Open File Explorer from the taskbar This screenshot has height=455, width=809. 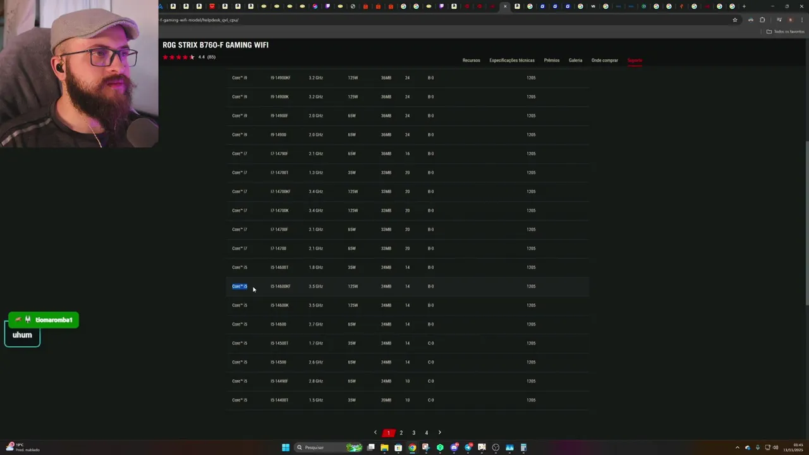(x=384, y=447)
